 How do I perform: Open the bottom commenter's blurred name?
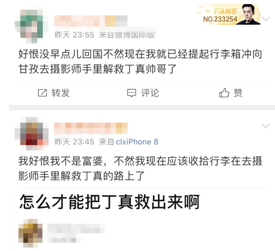(x=76, y=228)
